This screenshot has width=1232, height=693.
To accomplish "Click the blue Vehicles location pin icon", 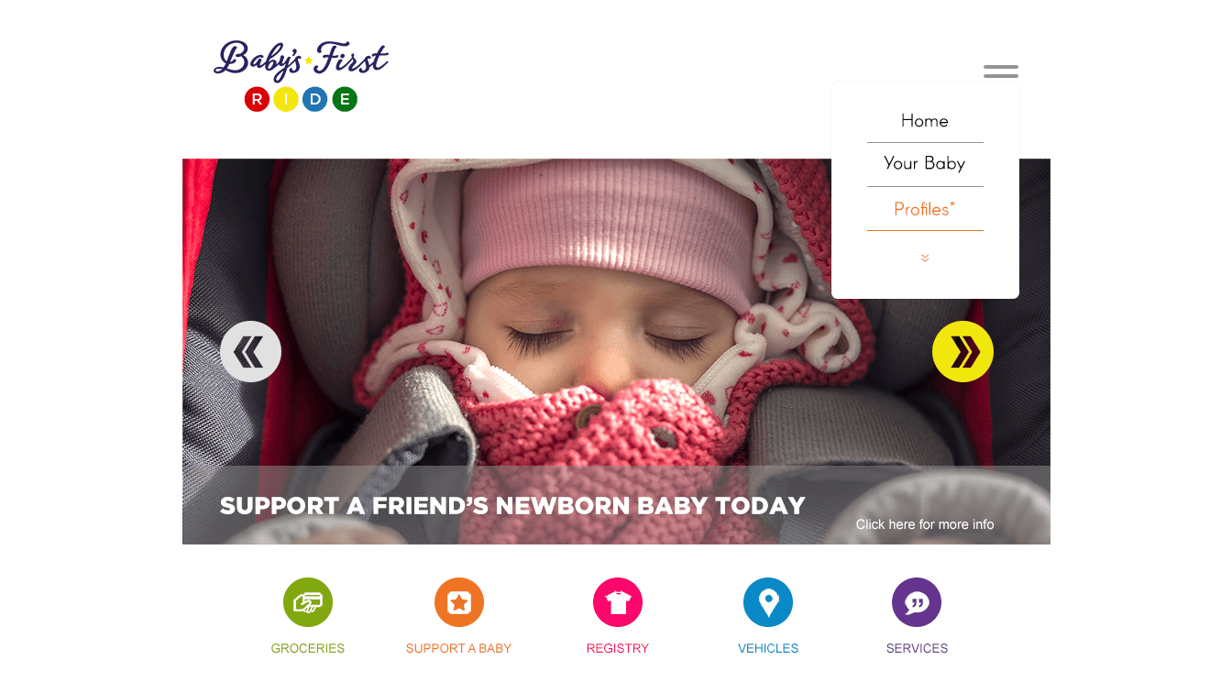I will click(768, 602).
